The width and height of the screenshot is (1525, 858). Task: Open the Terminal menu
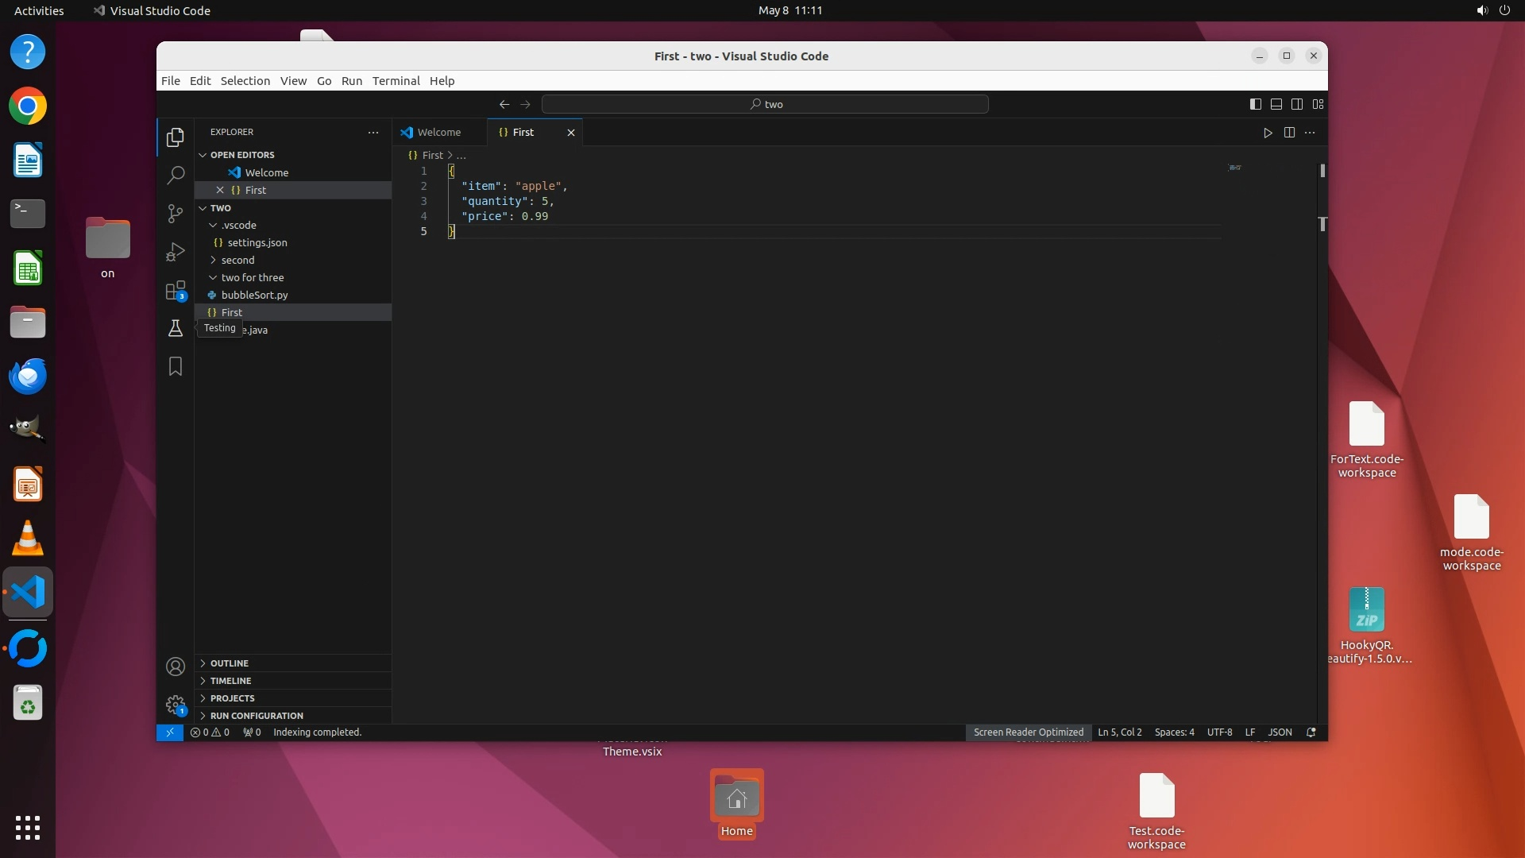tap(396, 81)
